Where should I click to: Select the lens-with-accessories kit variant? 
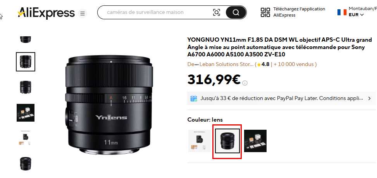[x=200, y=141]
